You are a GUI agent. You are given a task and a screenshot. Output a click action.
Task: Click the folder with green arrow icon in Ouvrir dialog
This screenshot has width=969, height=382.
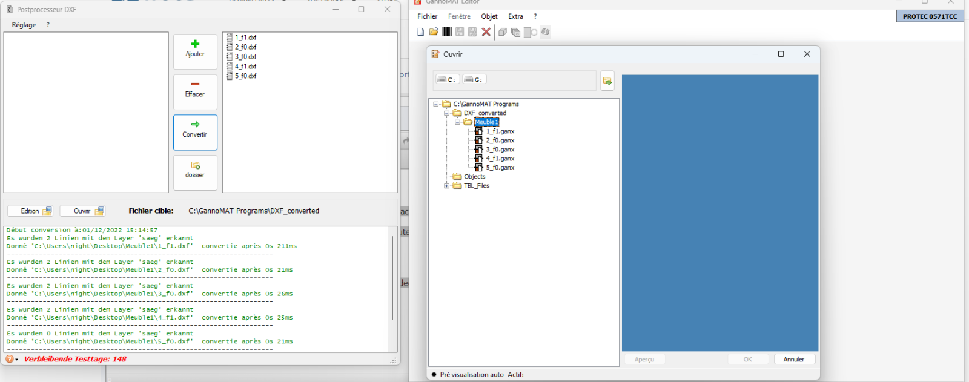pos(607,81)
